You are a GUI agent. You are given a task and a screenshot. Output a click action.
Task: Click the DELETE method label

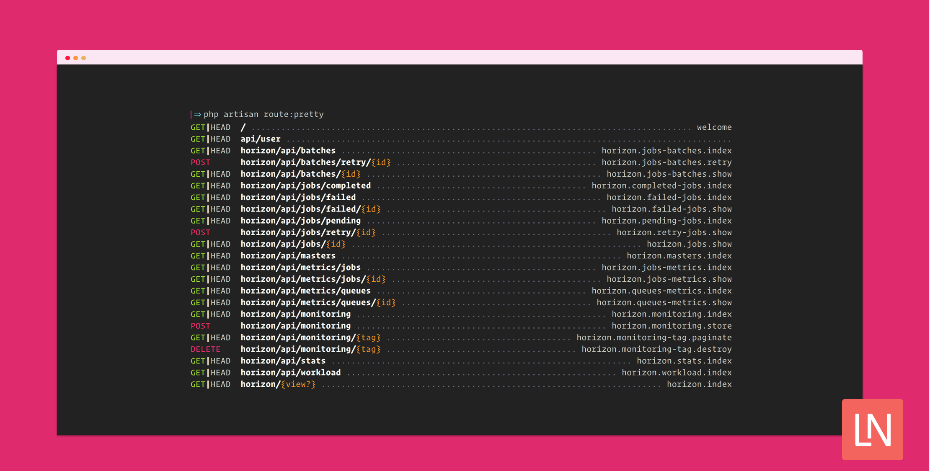205,350
